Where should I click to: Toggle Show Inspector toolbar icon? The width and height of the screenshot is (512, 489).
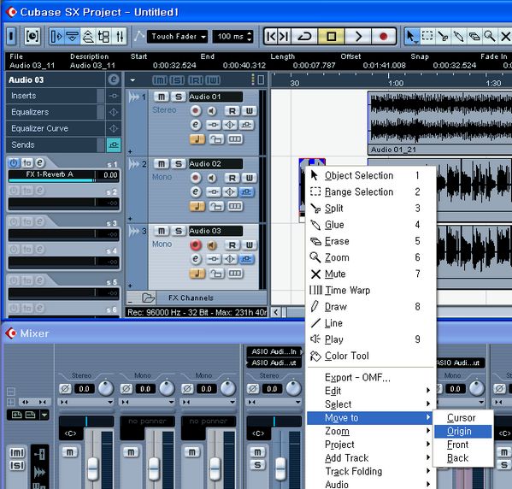point(56,36)
